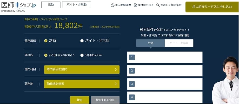Select 非公開求人含む全て radio option
This screenshot has height=104, width=239.
[46, 55]
